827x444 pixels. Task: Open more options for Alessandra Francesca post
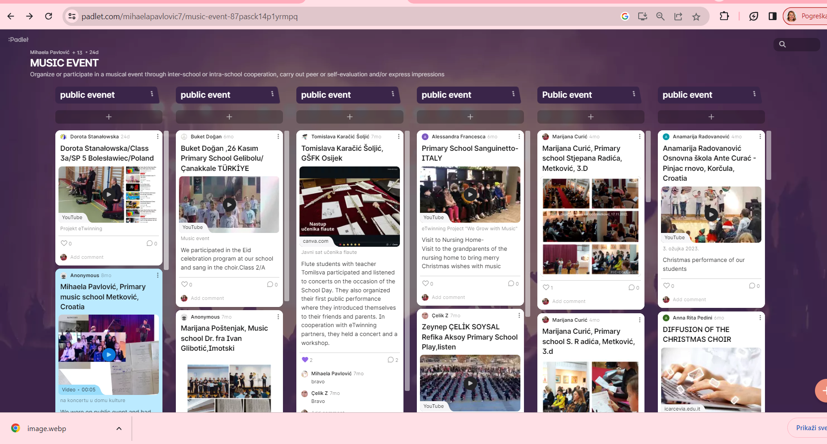[x=519, y=137]
